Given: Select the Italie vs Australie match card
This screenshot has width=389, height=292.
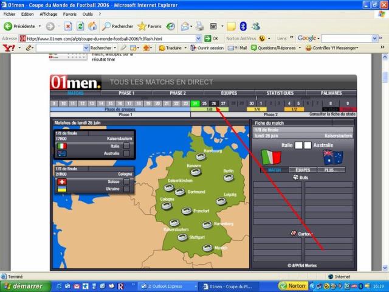Looking at the screenshot, I should (x=94, y=145).
